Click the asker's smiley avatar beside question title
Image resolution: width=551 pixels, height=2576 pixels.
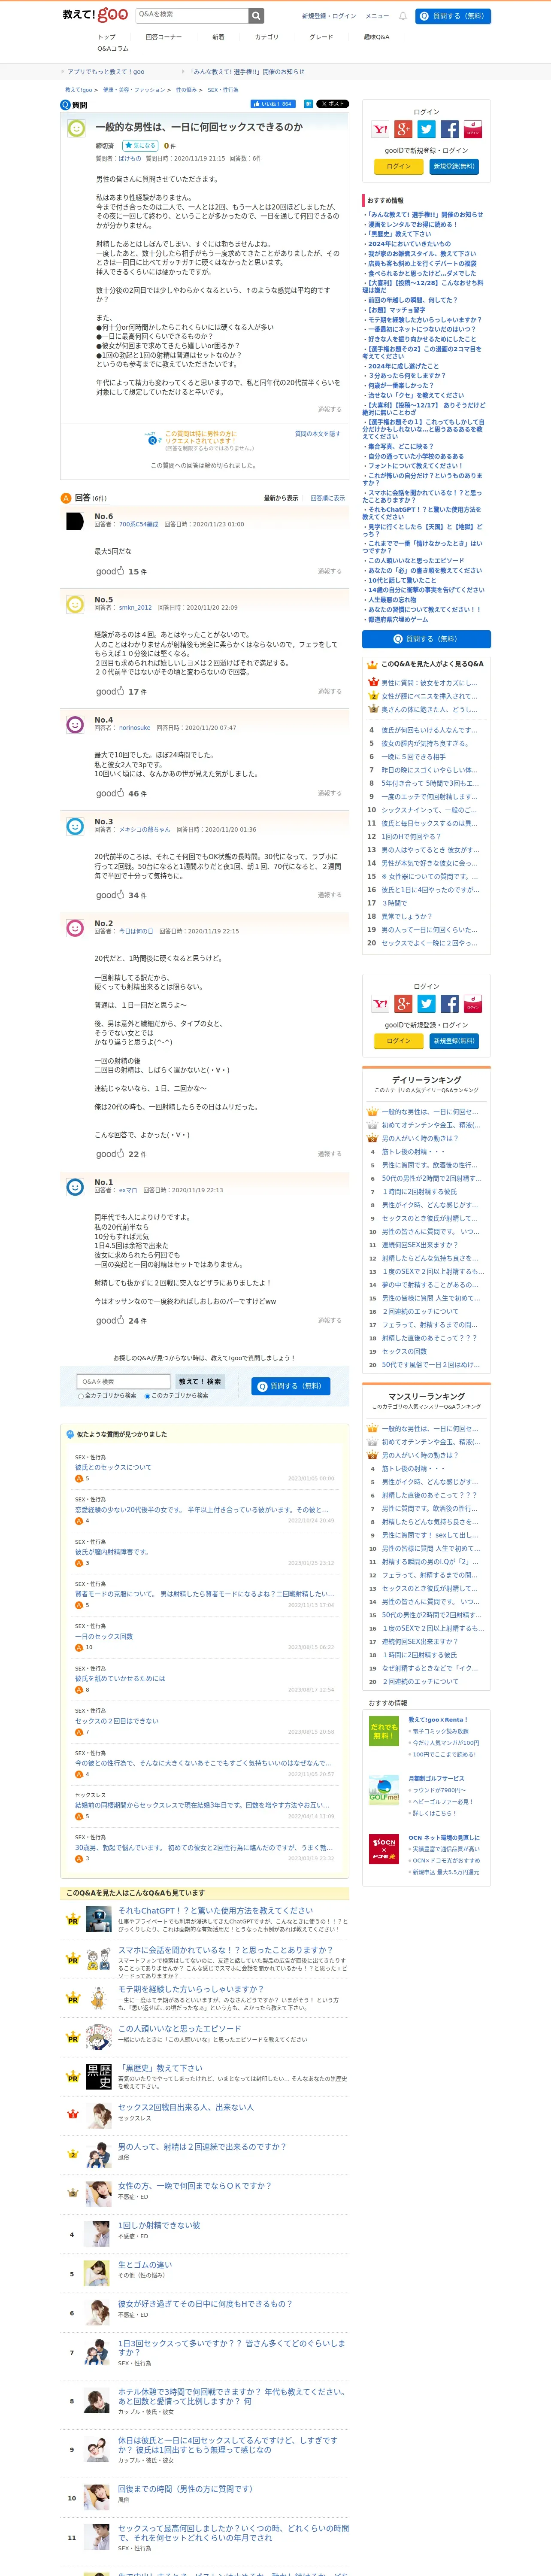pyautogui.click(x=76, y=129)
